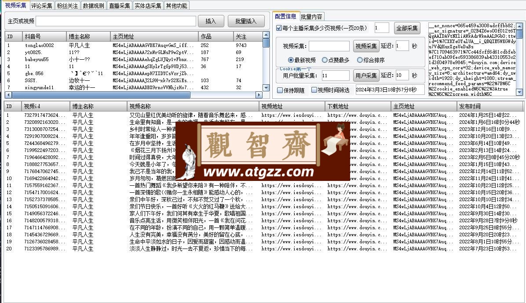Image resolution: width=526 pixels, height=303 pixels.
Task: Sort by 抖音号 column header
Action: 44,36
